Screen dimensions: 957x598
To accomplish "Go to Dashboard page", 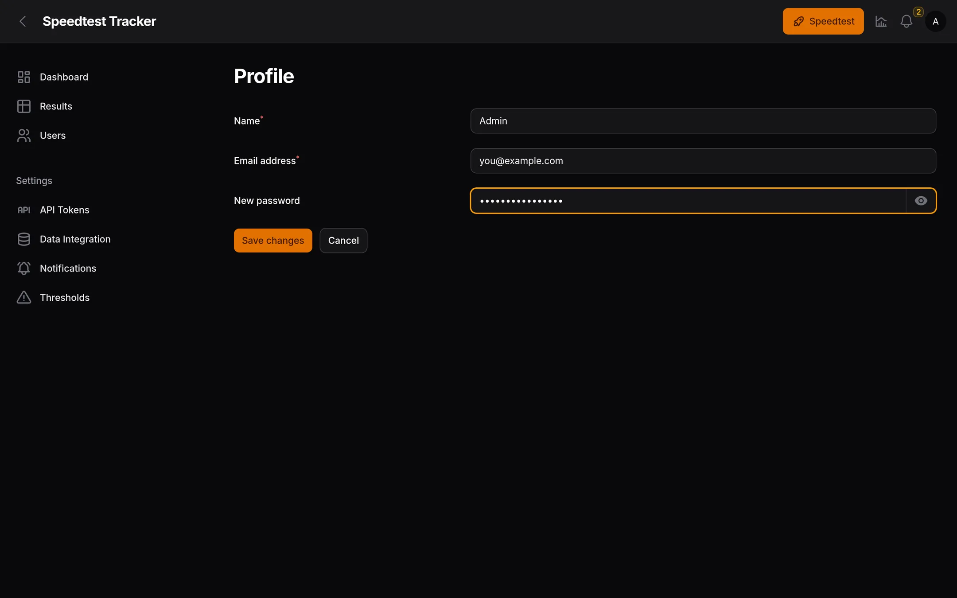I will pyautogui.click(x=64, y=77).
